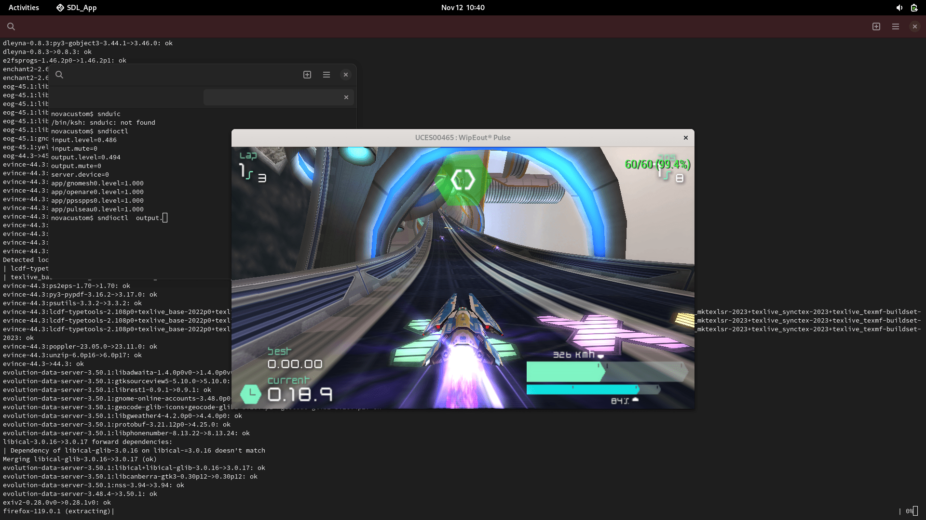Click the top bar volume icon
The width and height of the screenshot is (926, 520).
(x=899, y=8)
